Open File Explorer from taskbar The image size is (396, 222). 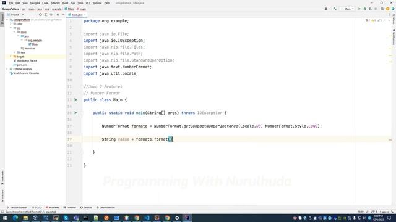(25, 218)
